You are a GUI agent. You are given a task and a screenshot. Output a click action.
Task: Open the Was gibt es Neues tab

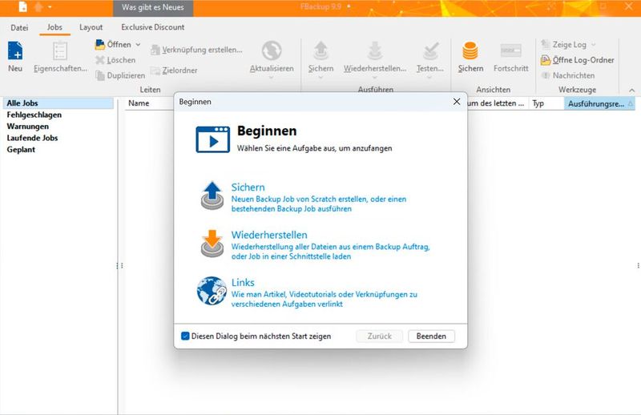click(153, 7)
